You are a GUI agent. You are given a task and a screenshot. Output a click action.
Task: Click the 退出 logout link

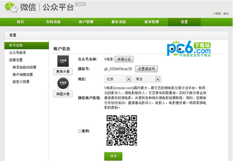pyautogui.click(x=226, y=14)
